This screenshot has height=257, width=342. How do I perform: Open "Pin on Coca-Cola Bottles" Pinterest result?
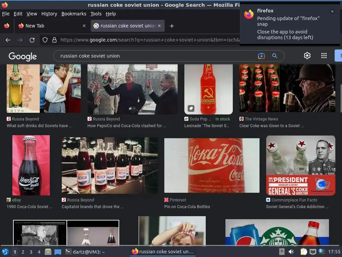(187, 207)
